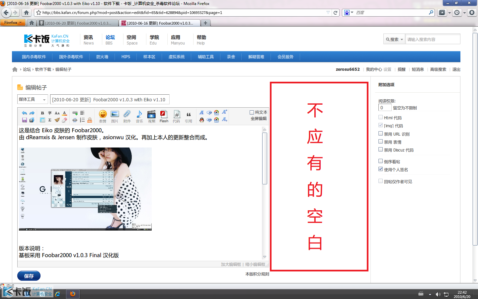Viewport: 478px width, 299px height.
Task: Insert an image with 图片 icon
Action: point(115,117)
